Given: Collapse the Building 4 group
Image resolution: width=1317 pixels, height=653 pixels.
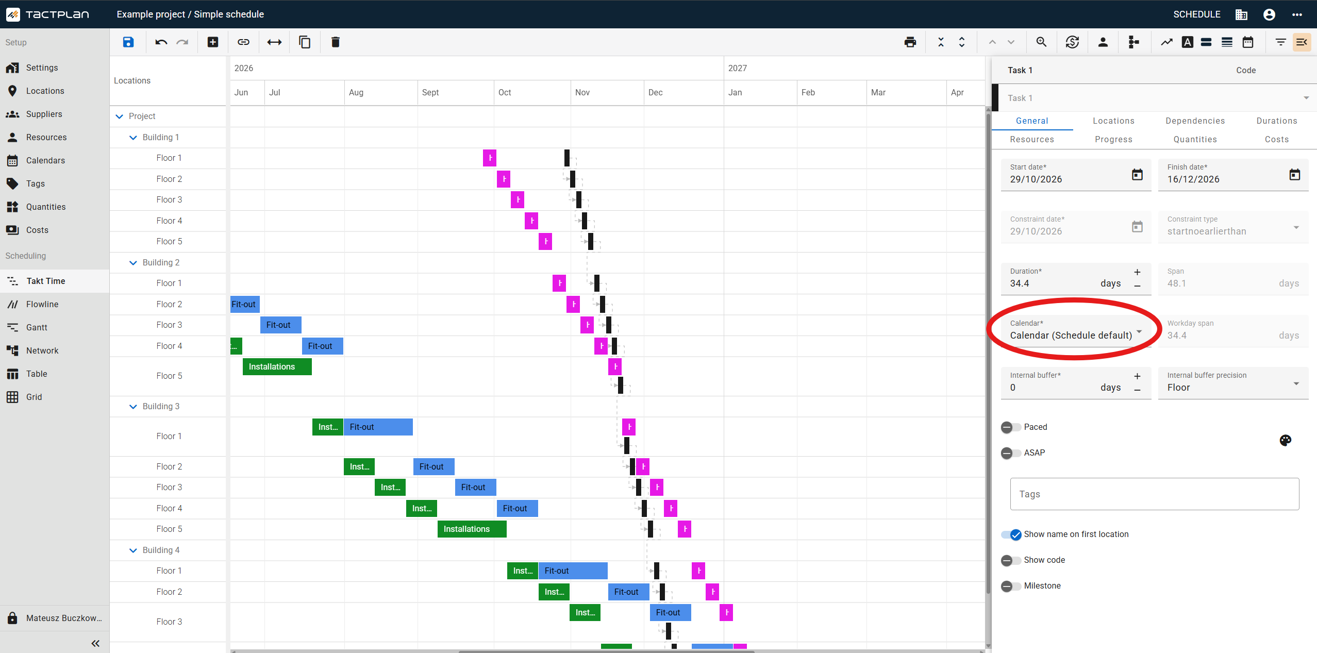Looking at the screenshot, I should (133, 550).
